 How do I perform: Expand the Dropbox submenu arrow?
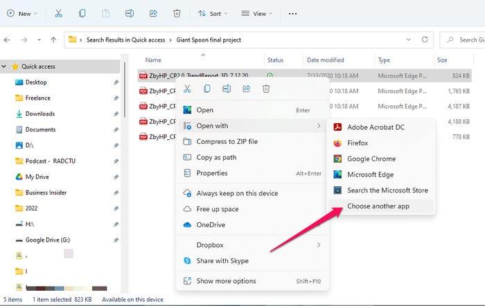[x=319, y=245]
